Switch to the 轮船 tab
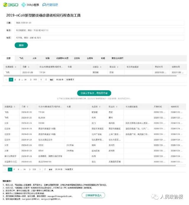189x205 pixels. point(103,58)
